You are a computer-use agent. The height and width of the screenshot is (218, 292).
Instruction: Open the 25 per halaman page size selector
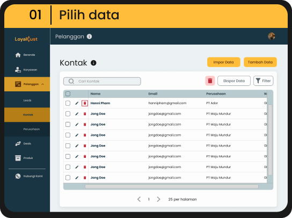[182, 199]
